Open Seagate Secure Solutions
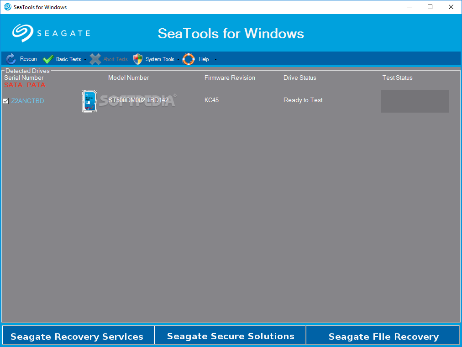Screen dimensions: 462x347 (231, 335)
